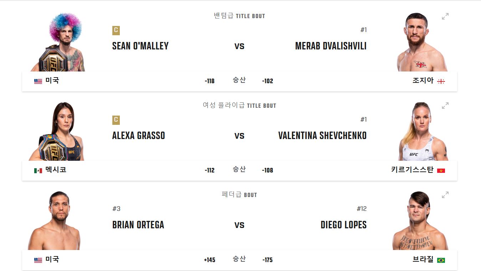
Task: Expand the Ortega vs Lopes featherweight bout
Action: (444, 195)
